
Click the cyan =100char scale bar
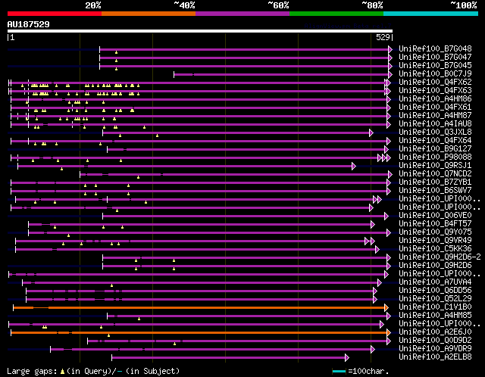click(339, 371)
